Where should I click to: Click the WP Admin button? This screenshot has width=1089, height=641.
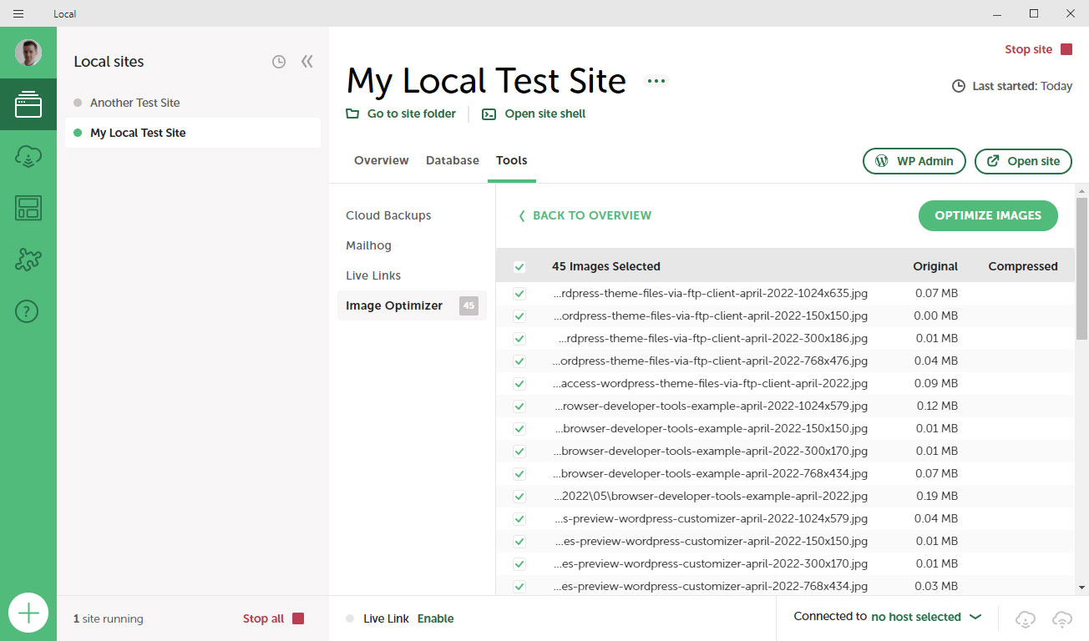(x=914, y=161)
